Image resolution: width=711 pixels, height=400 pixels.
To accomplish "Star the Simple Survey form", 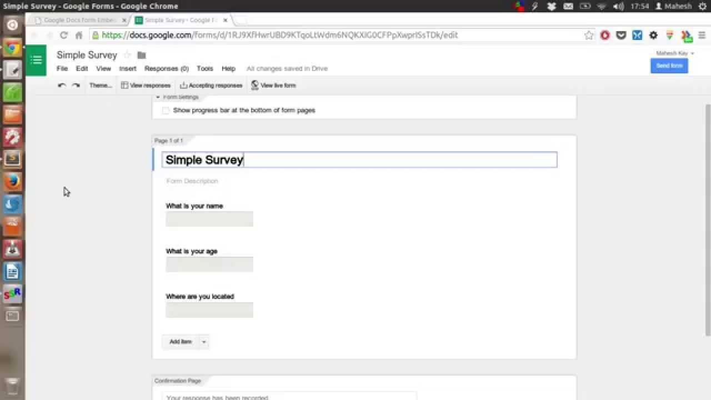I will tap(127, 55).
